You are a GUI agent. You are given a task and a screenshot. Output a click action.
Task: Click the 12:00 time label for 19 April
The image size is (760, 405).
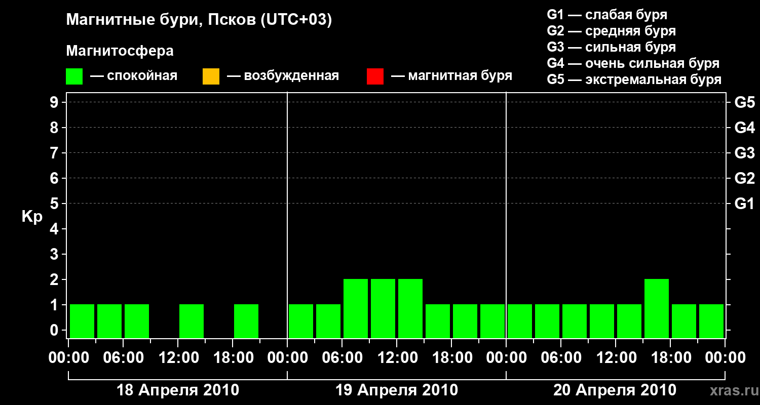pyautogui.click(x=397, y=358)
